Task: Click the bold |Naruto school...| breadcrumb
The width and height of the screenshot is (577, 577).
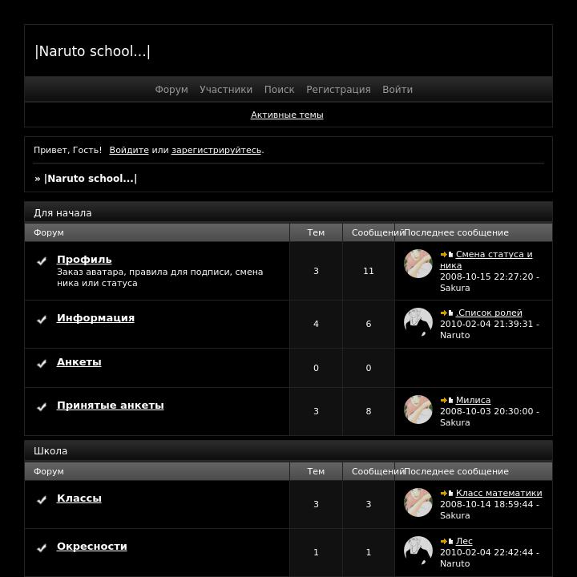Action: point(91,179)
